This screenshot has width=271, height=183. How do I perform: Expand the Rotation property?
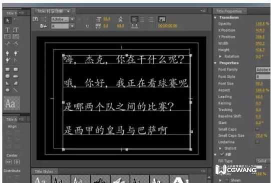click(220, 56)
